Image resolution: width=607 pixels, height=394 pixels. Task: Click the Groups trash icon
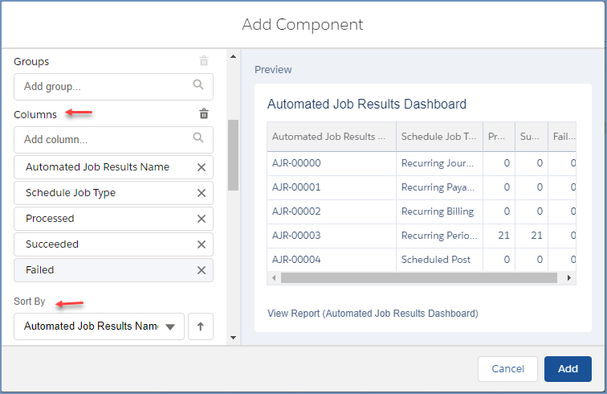204,61
